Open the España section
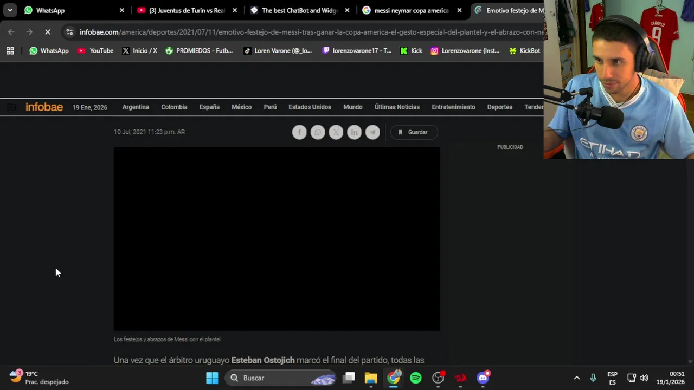 coord(209,107)
